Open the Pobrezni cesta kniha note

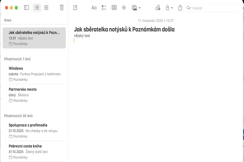pyautogui.click(x=34, y=151)
